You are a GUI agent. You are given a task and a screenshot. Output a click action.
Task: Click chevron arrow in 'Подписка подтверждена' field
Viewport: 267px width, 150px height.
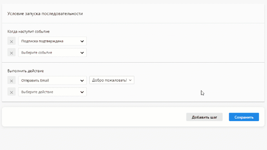(82, 41)
